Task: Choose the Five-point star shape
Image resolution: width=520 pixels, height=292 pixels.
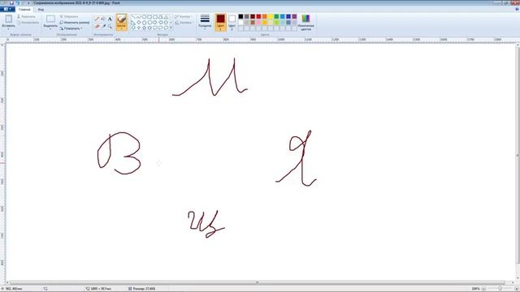Action: coord(144,28)
